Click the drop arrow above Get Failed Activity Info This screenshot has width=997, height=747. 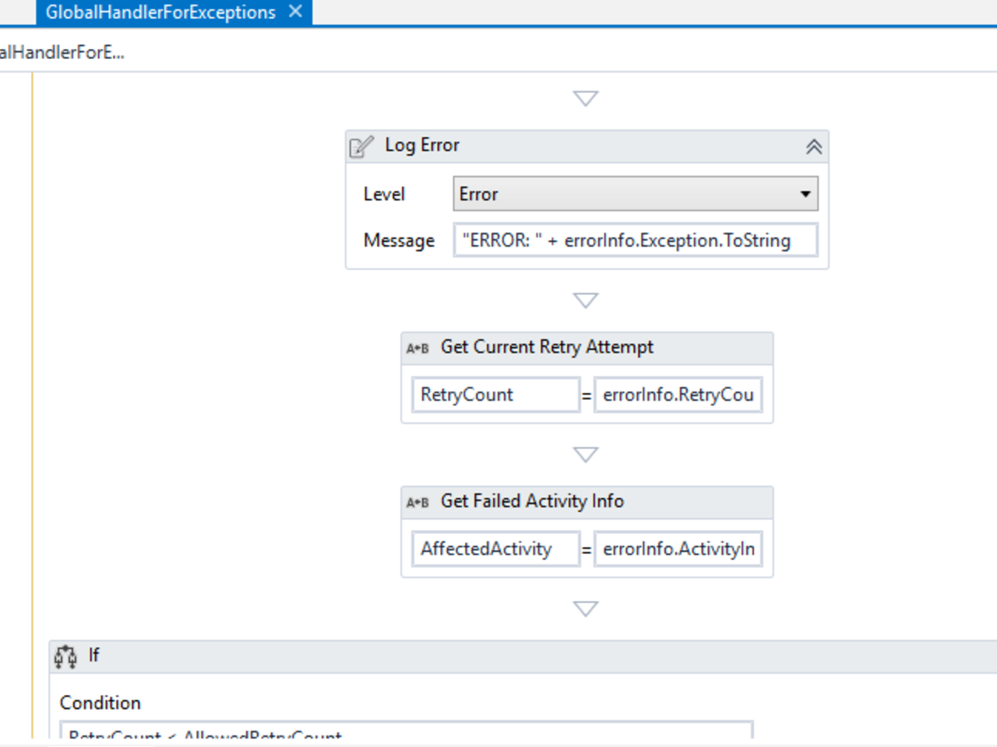(586, 454)
